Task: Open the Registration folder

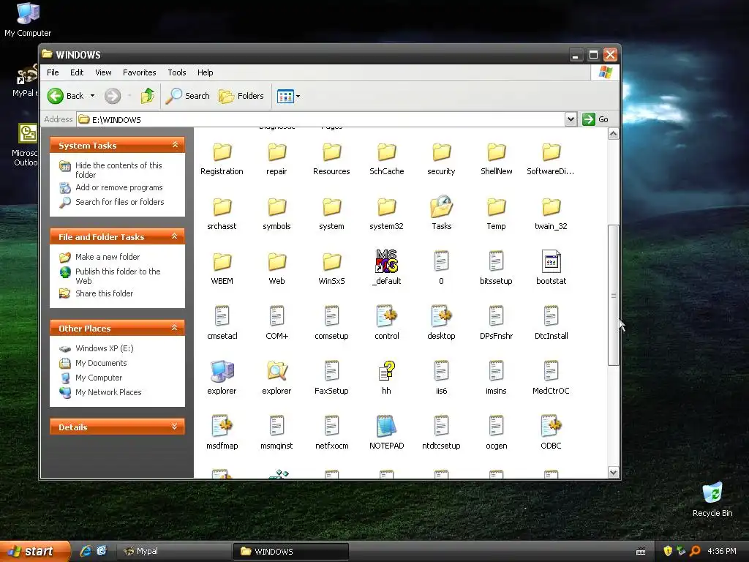Action: pos(222,160)
